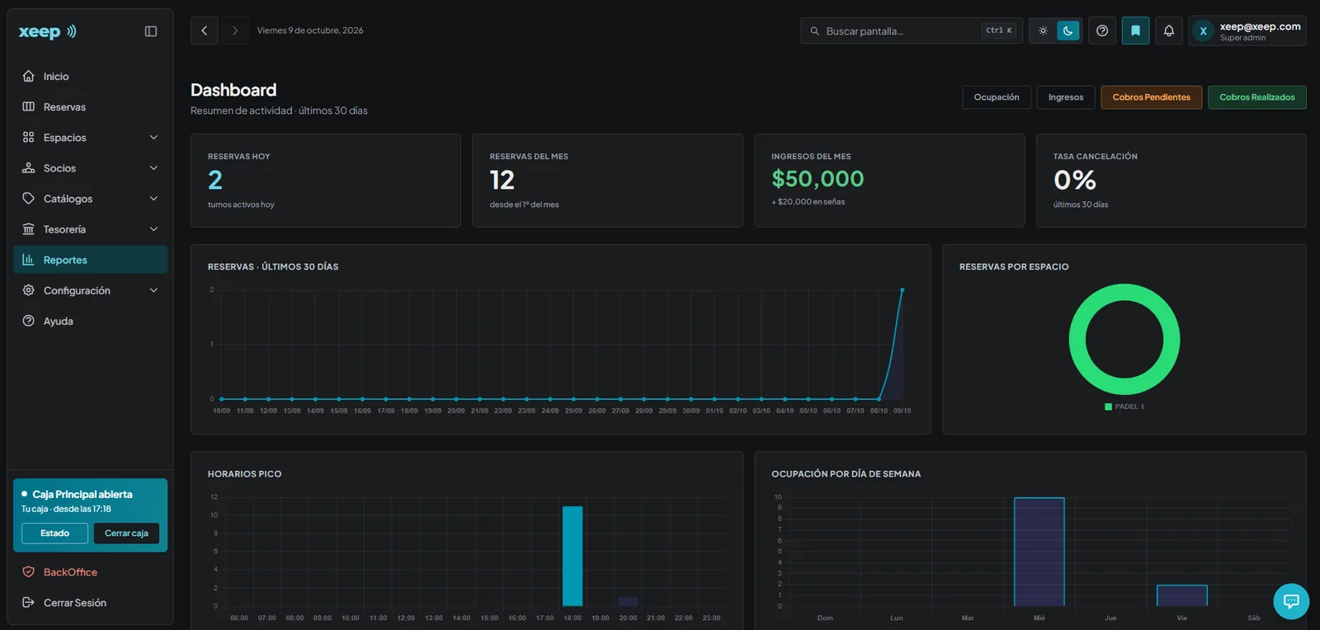Switch to dark theme moon toggle
Viewport: 1320px width, 630px height.
point(1068,31)
